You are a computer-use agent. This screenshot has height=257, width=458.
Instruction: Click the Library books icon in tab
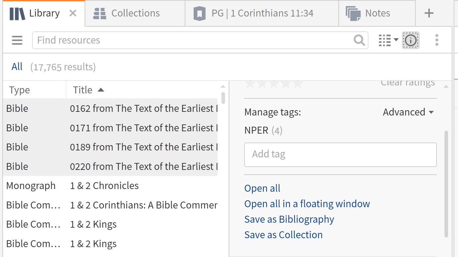pyautogui.click(x=17, y=14)
